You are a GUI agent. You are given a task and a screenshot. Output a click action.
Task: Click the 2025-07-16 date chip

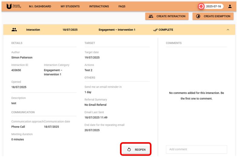click(x=213, y=6)
